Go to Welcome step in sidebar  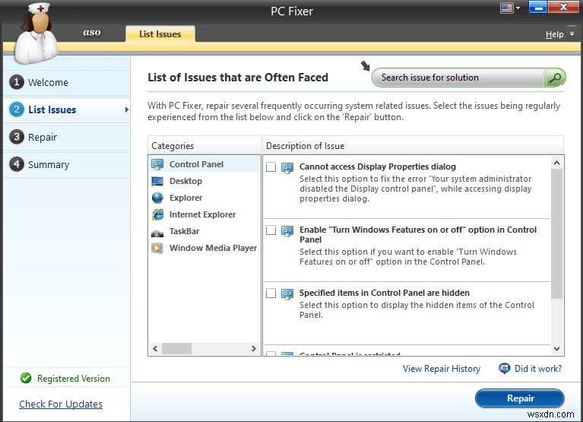coord(67,83)
